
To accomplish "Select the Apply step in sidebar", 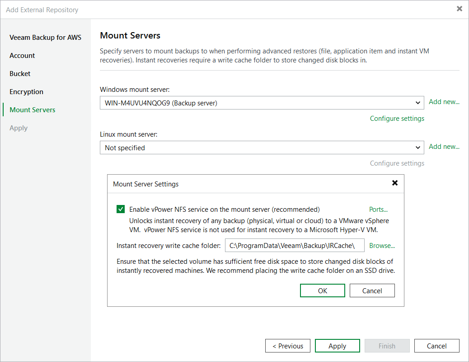I will point(19,128).
